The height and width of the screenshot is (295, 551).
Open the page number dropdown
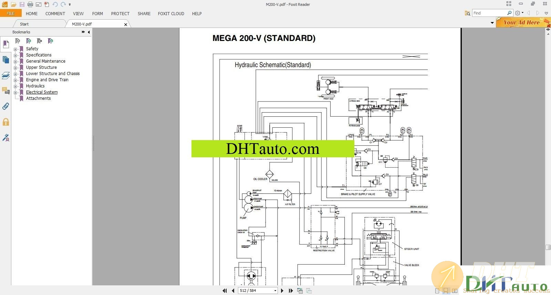tap(275, 291)
